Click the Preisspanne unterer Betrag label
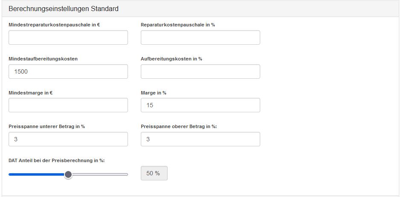Screen dimensions: 401x197 pyautogui.click(x=46, y=126)
